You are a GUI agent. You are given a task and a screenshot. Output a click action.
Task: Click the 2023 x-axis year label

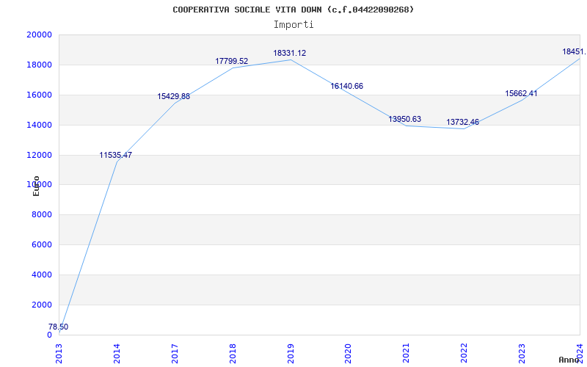(x=522, y=353)
